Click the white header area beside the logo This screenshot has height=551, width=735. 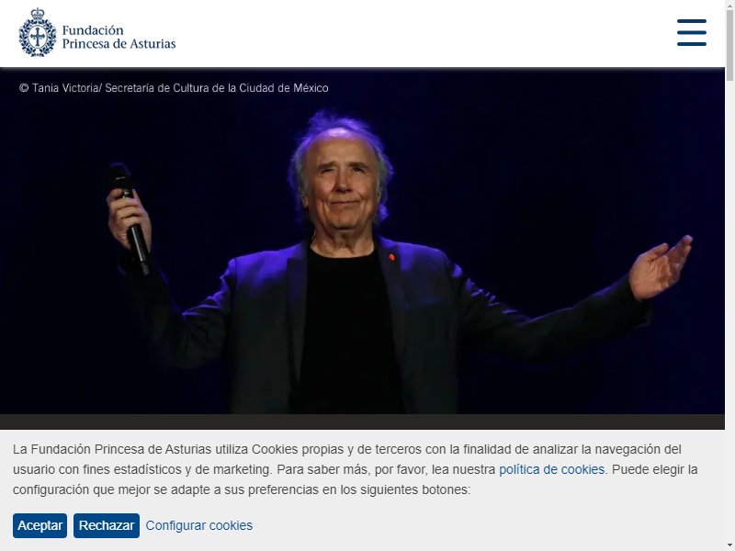pyautogui.click(x=422, y=33)
